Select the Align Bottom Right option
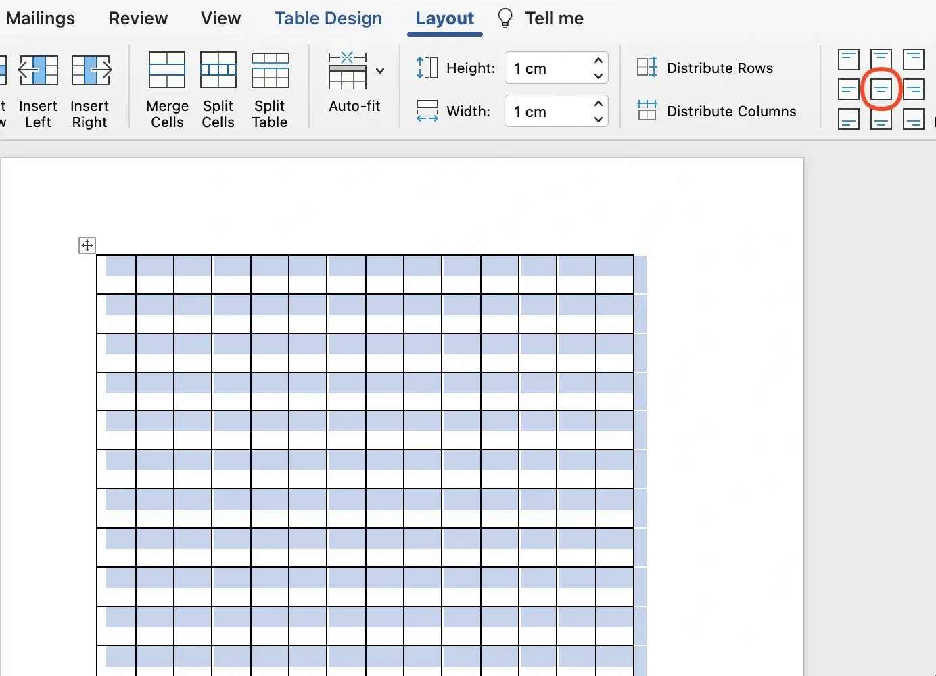 915,120
